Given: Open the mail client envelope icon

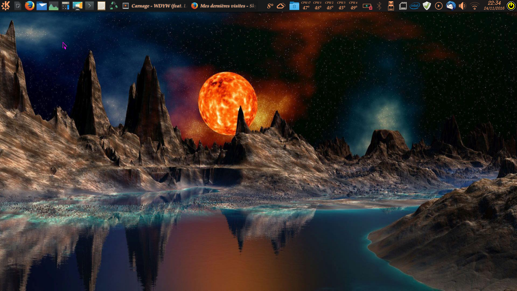Looking at the screenshot, I should point(42,6).
